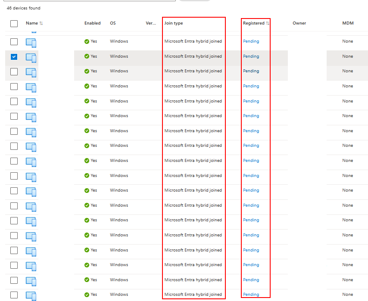The width and height of the screenshot is (368, 301).
Task: Click the green Yes status icon in the top row
Action: point(86,41)
